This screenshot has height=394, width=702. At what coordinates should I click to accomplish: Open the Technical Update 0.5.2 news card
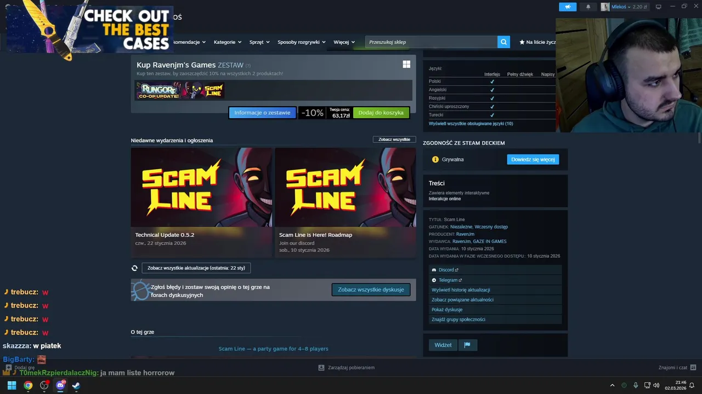(x=201, y=201)
